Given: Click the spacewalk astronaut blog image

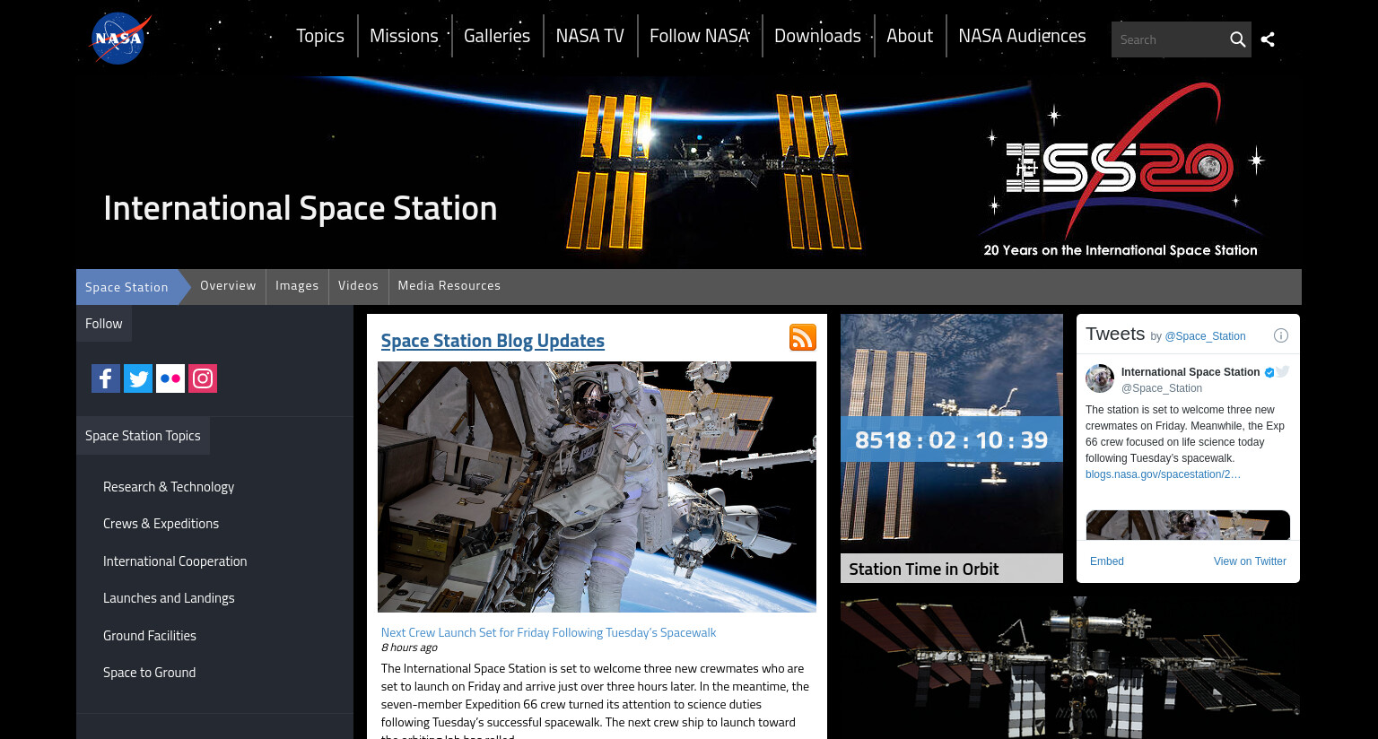Looking at the screenshot, I should click(x=597, y=487).
